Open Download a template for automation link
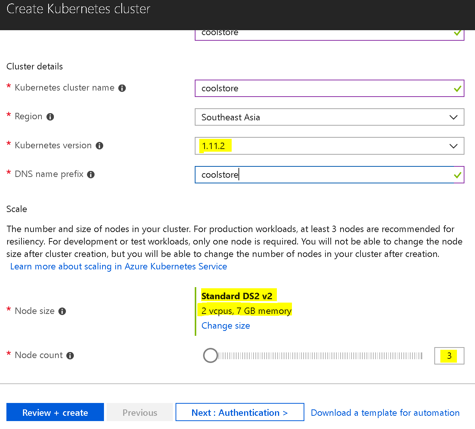Image resolution: width=475 pixels, height=429 pixels. pos(385,413)
